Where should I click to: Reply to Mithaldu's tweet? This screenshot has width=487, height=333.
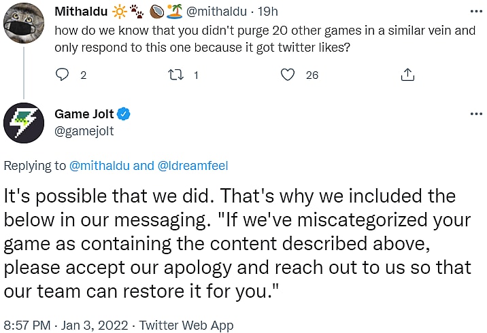(63, 75)
